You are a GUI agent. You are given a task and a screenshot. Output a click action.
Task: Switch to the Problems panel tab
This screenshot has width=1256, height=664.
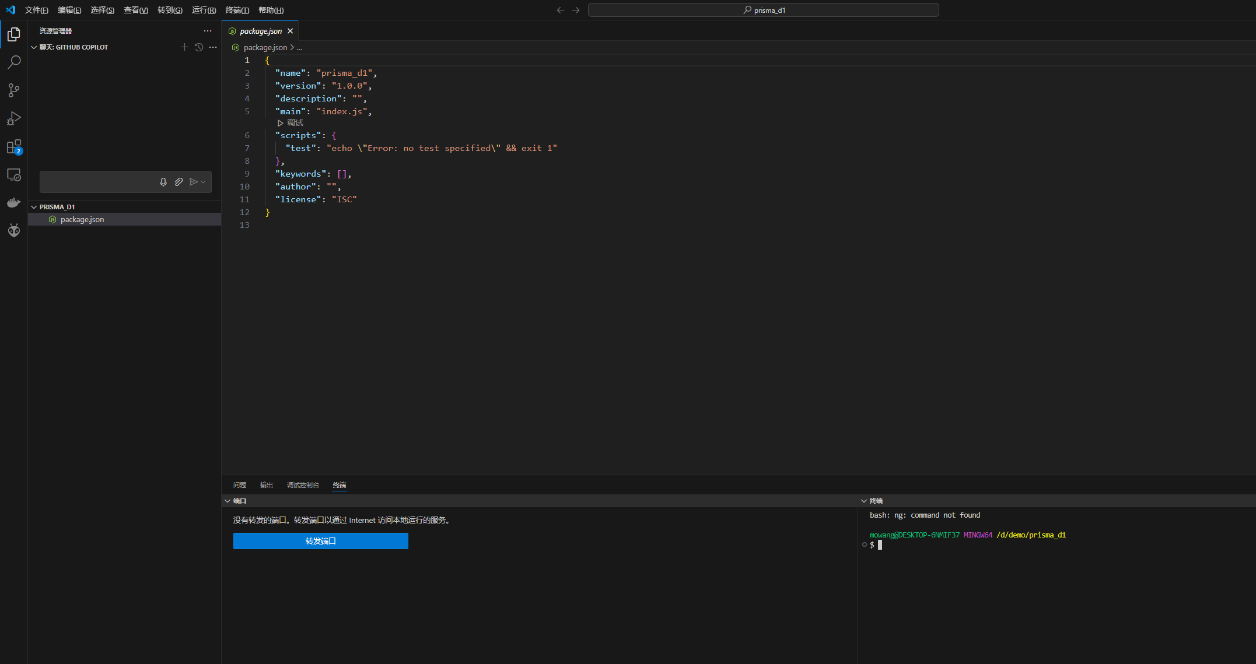(x=240, y=485)
